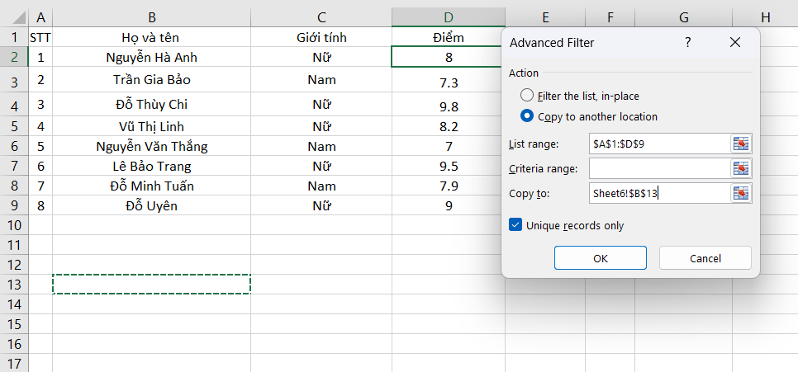798x372 pixels.
Task: Click the Select All corner triangle
Action: tap(14, 17)
